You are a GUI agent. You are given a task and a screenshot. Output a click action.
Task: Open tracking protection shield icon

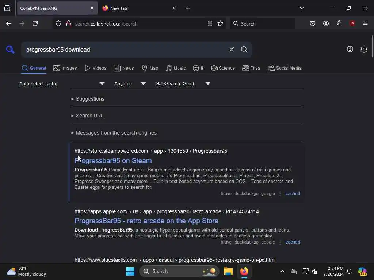(58, 24)
